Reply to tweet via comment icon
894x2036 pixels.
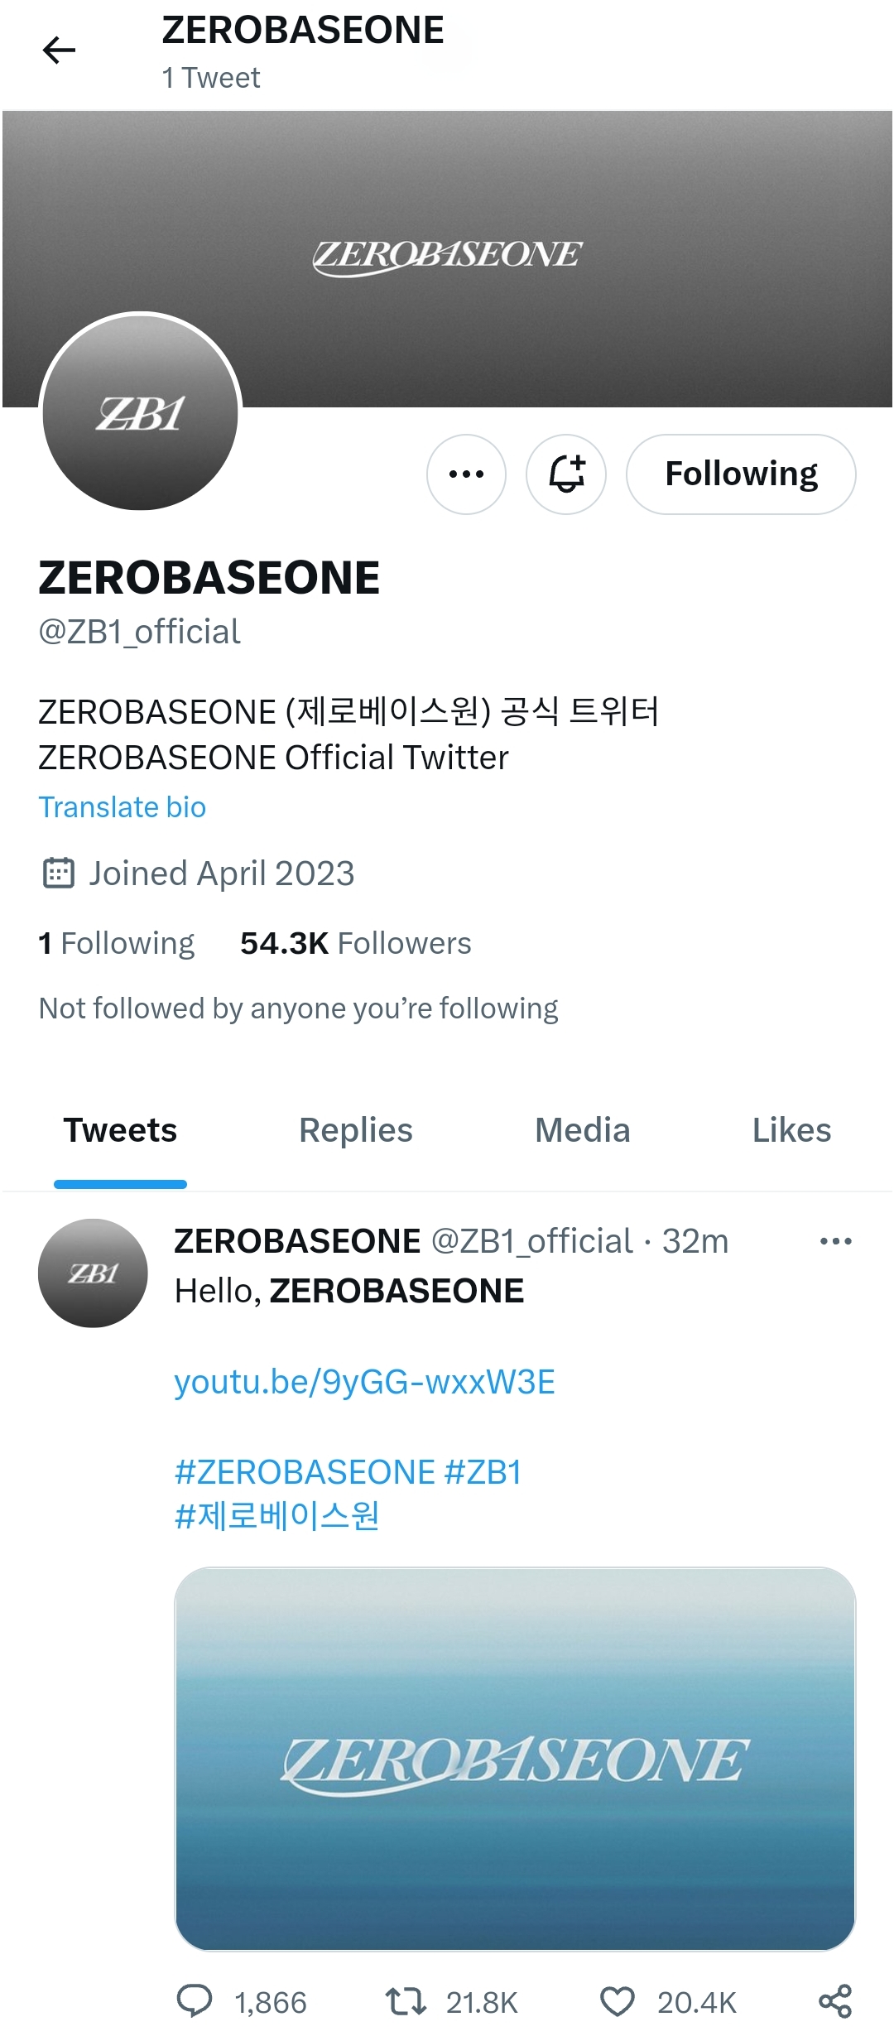click(195, 2002)
